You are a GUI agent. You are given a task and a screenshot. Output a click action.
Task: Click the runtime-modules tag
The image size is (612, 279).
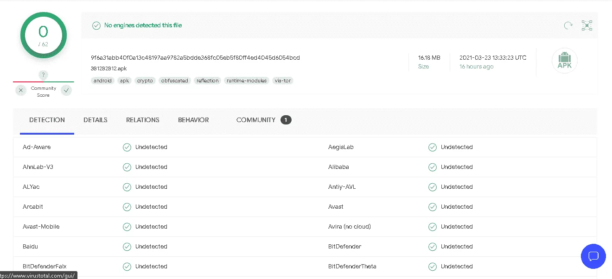(247, 81)
